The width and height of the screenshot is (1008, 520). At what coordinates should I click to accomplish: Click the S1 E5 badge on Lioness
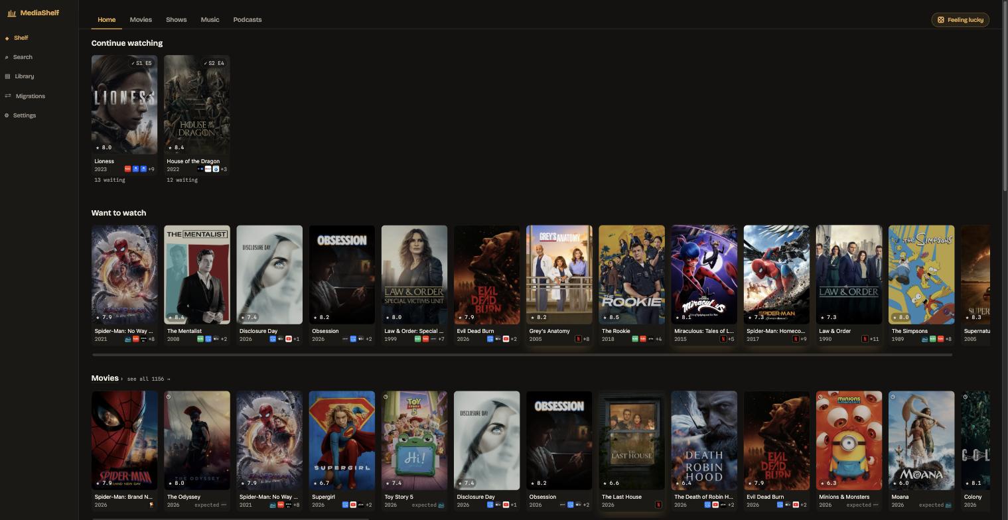pyautogui.click(x=141, y=63)
